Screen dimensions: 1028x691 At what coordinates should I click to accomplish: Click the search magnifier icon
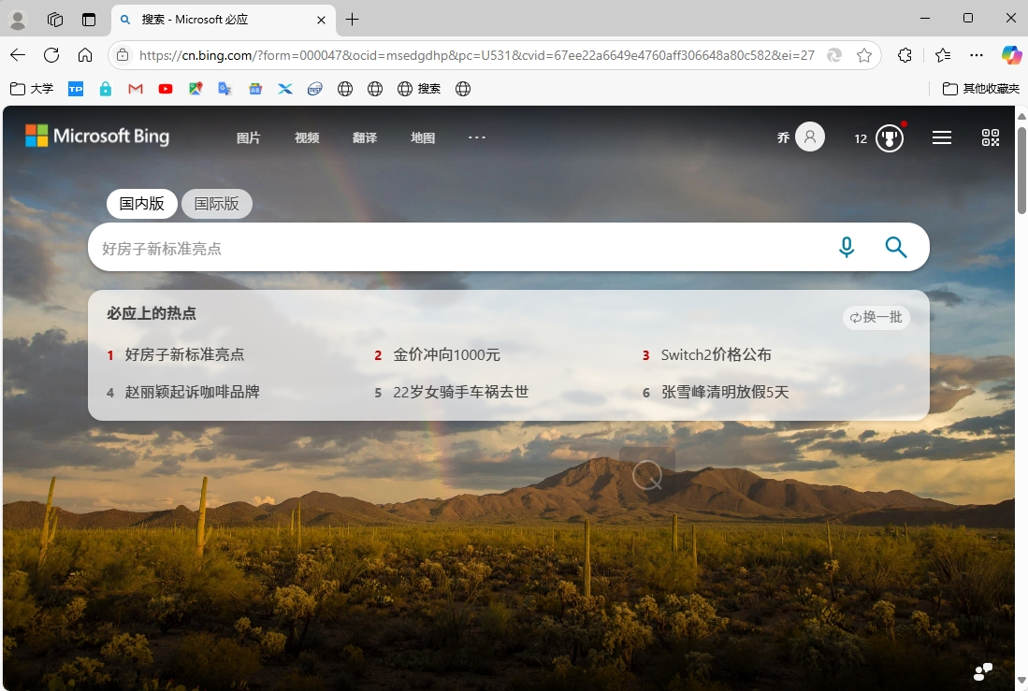(x=895, y=247)
